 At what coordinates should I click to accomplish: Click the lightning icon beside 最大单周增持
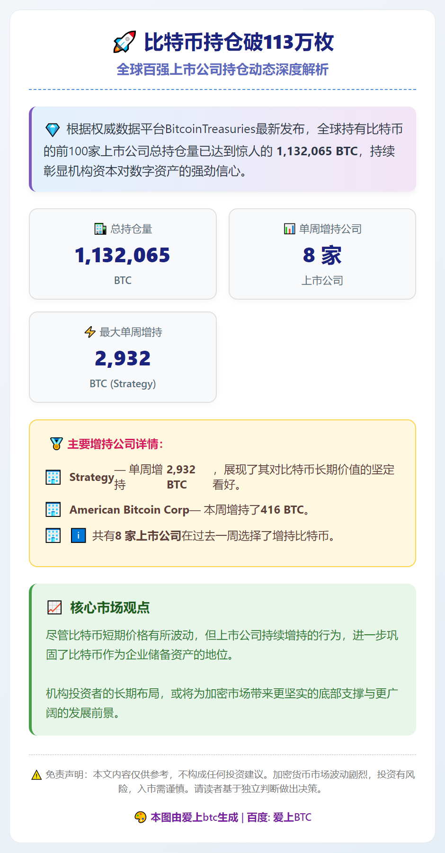pos(90,332)
